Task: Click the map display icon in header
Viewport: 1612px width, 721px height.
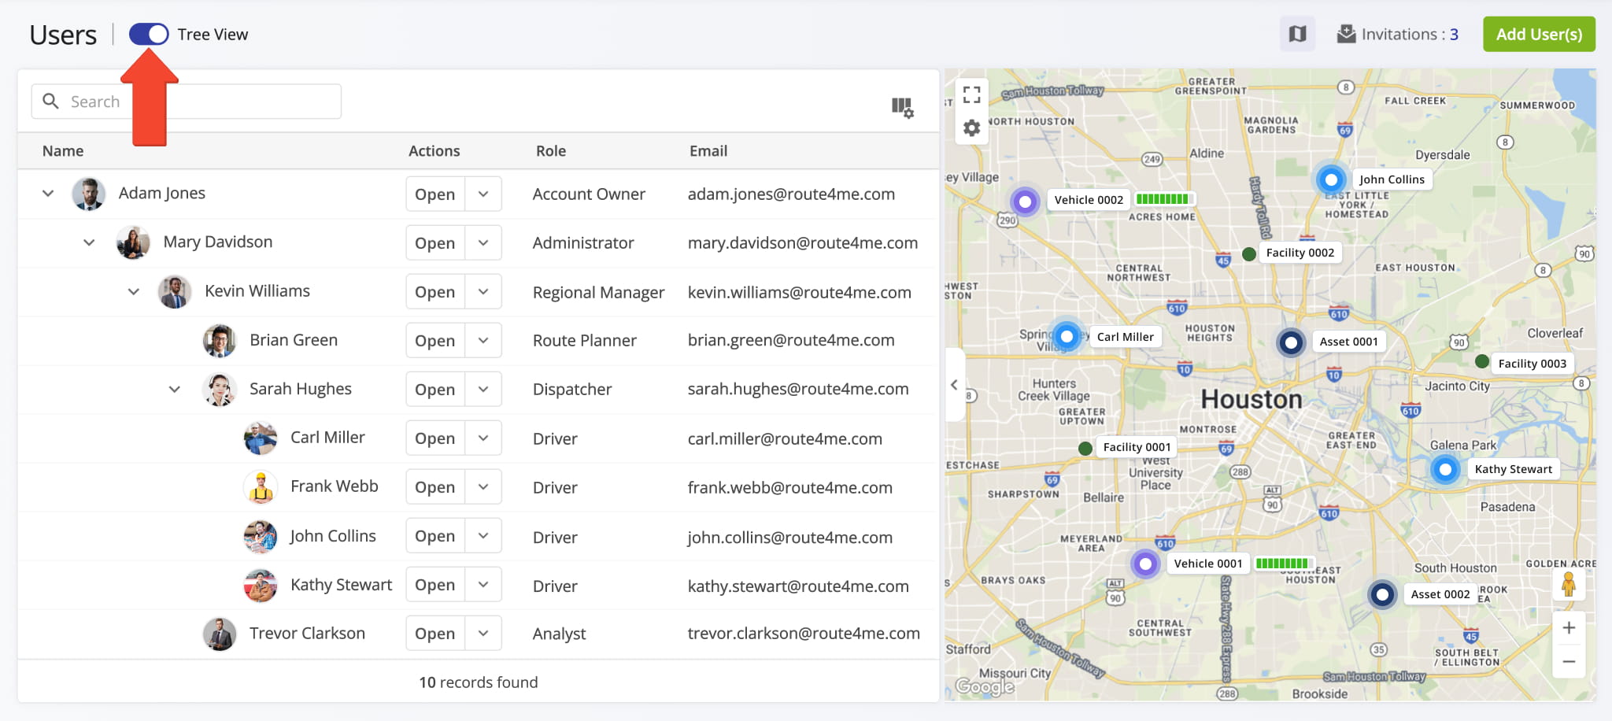Action: coord(1297,34)
